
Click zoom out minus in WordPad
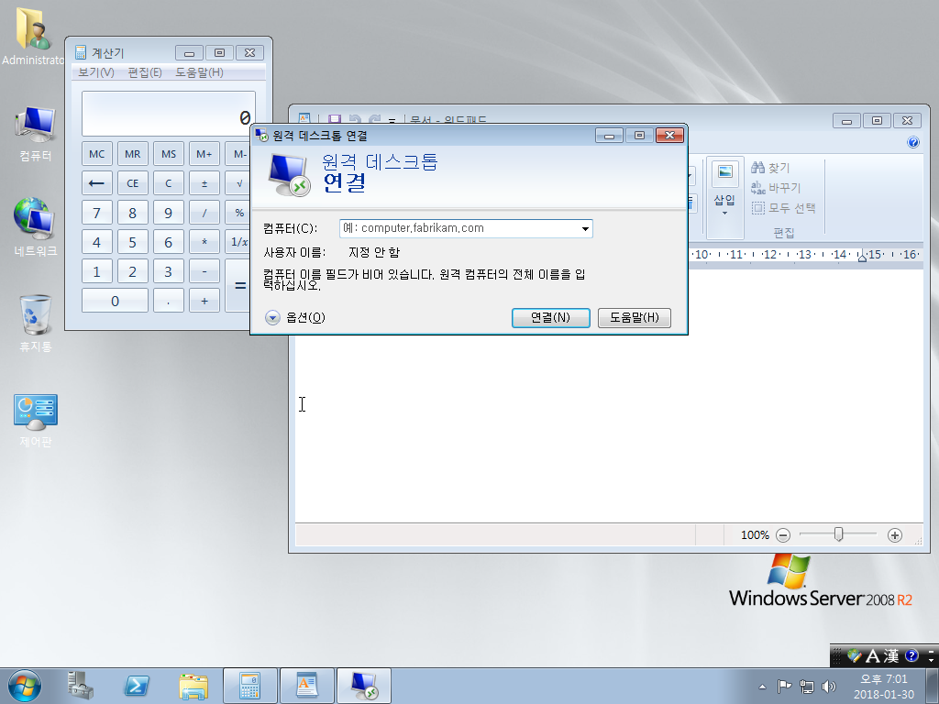pyautogui.click(x=783, y=535)
